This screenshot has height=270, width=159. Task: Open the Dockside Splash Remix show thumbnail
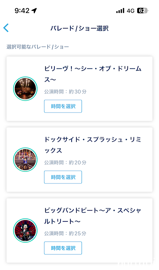click(x=25, y=159)
